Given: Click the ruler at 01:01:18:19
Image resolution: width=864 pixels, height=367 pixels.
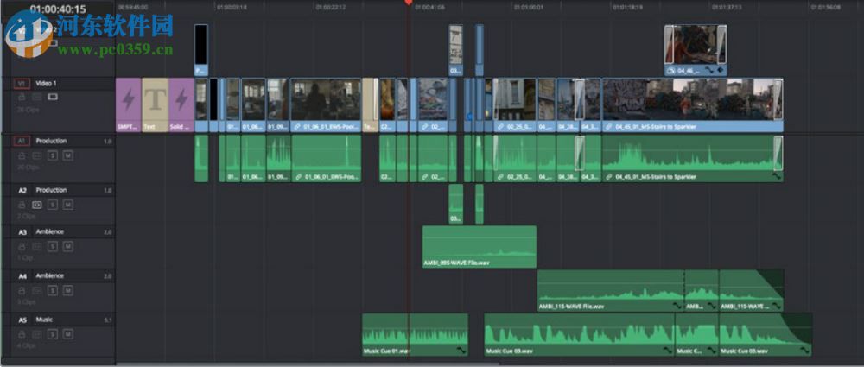Looking at the screenshot, I should tap(627, 7).
